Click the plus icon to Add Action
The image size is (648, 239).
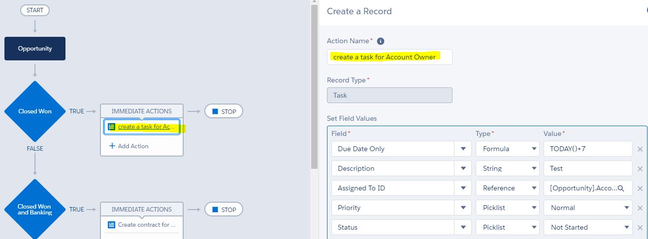112,146
